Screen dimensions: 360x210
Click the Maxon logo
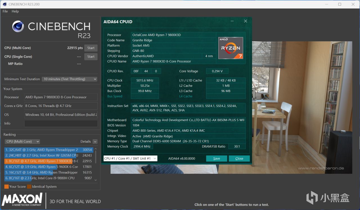click(x=22, y=200)
